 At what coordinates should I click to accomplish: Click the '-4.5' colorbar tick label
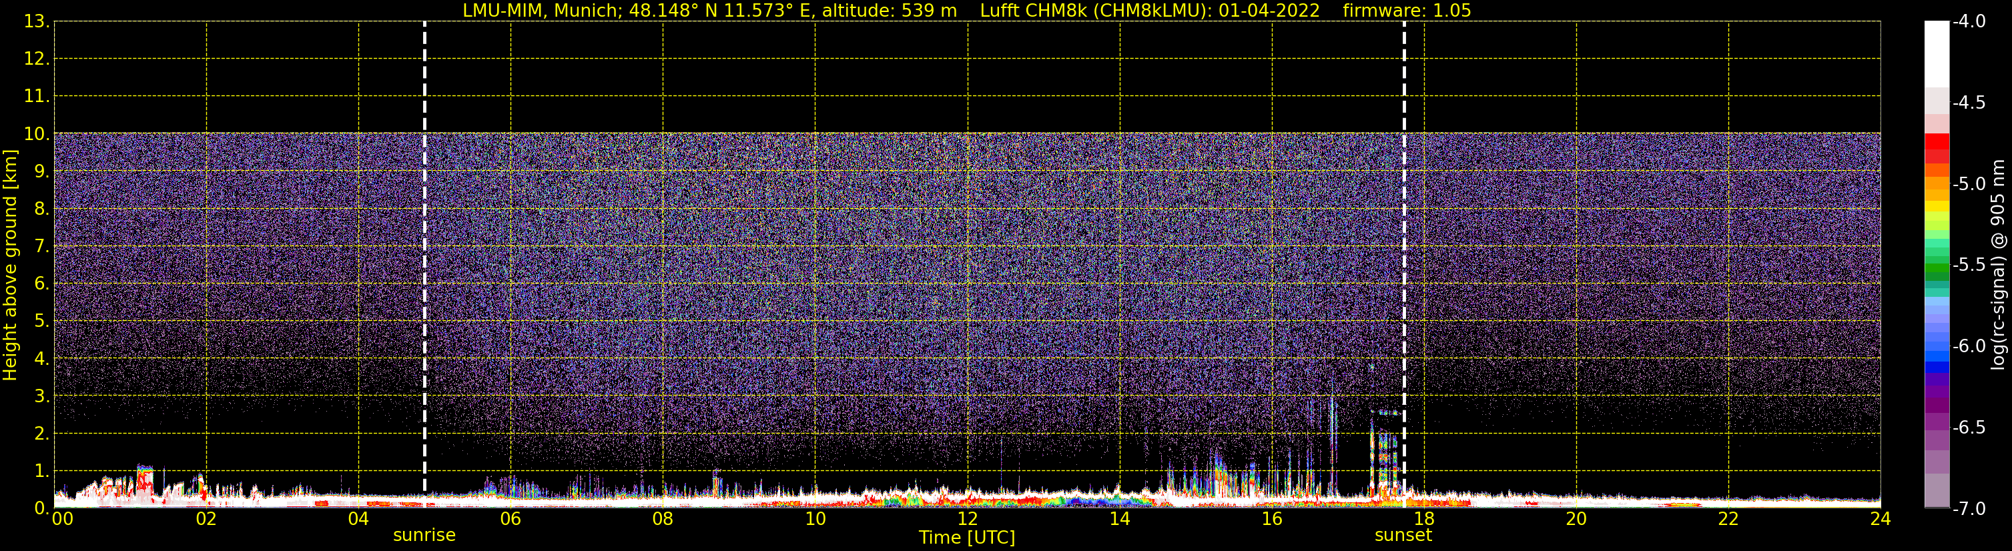coord(1968,102)
